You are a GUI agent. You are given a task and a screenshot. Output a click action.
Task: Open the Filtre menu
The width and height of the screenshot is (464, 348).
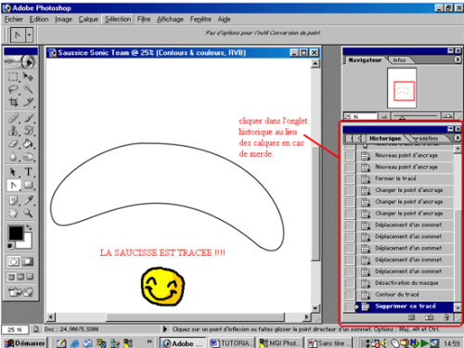144,19
